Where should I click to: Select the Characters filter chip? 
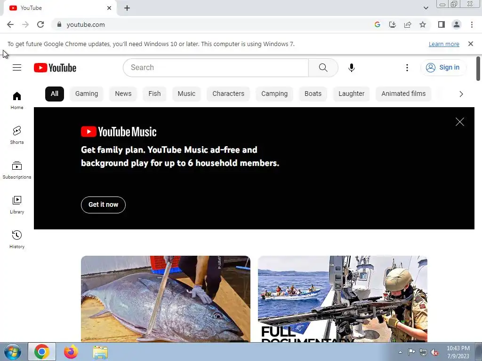pos(228,94)
